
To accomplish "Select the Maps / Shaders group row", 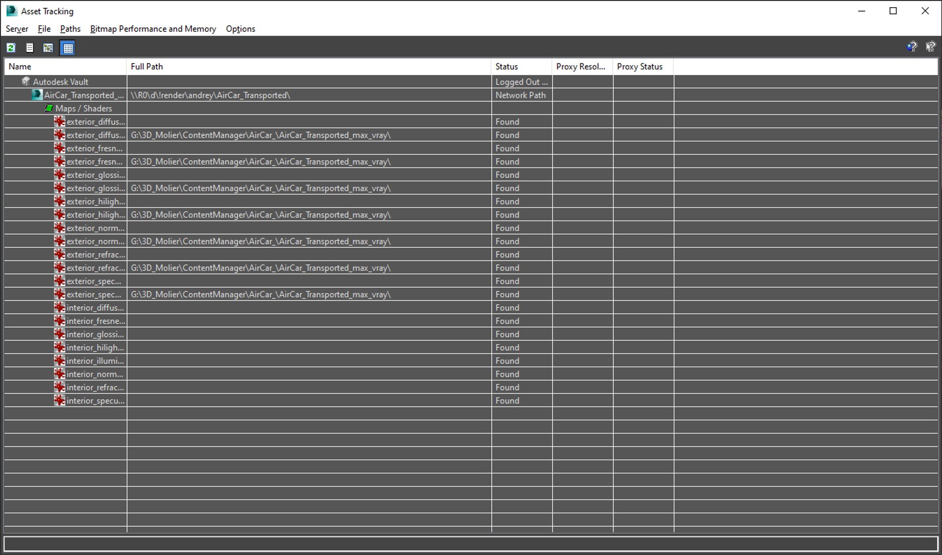I will point(84,108).
